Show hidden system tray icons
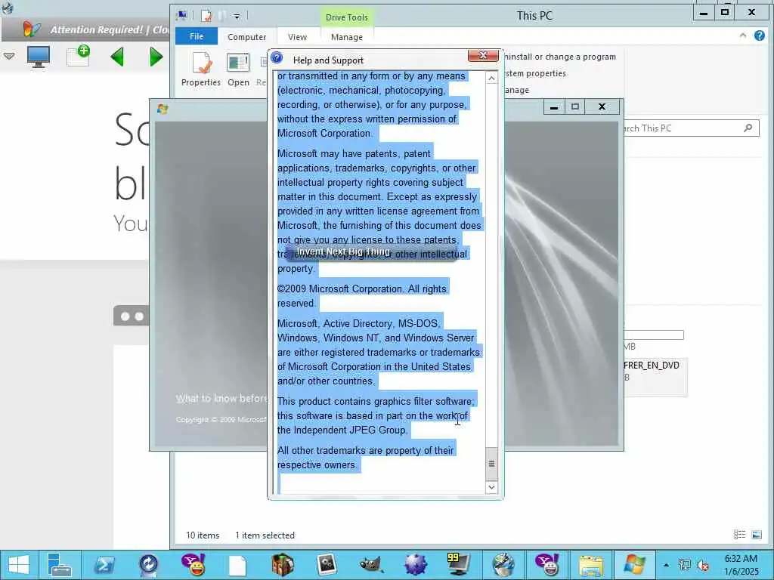 (667, 565)
